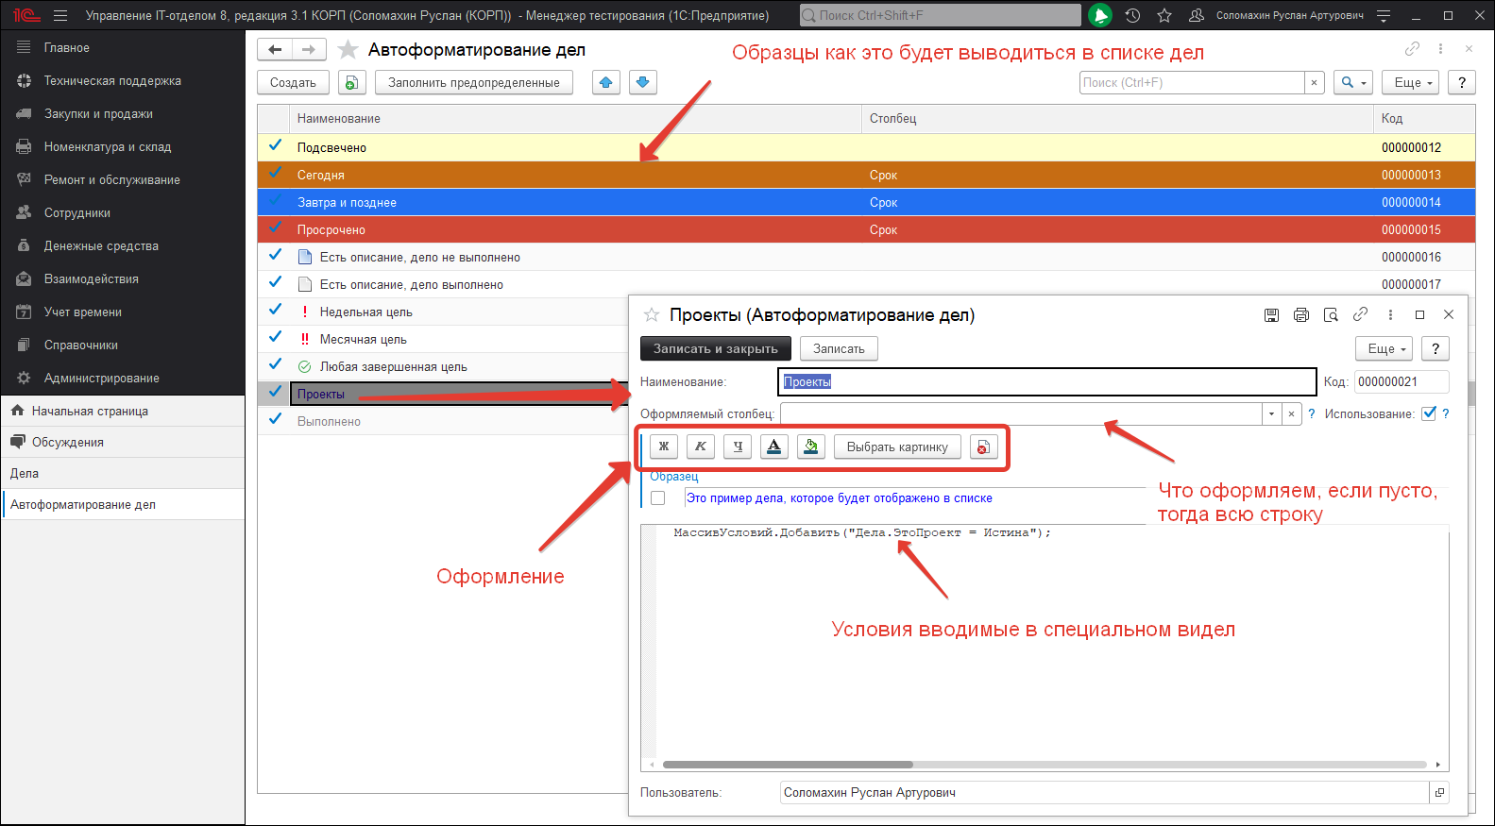Toggle the Образец sample checkbox
This screenshot has width=1495, height=826.
coord(658,498)
